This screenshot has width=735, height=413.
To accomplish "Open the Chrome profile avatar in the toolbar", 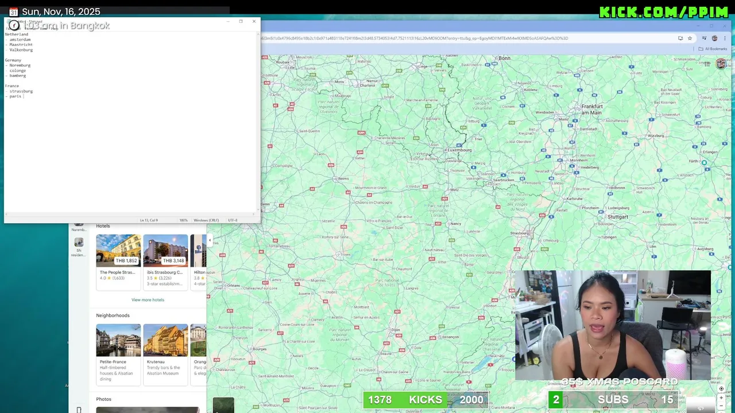I will pos(714,38).
